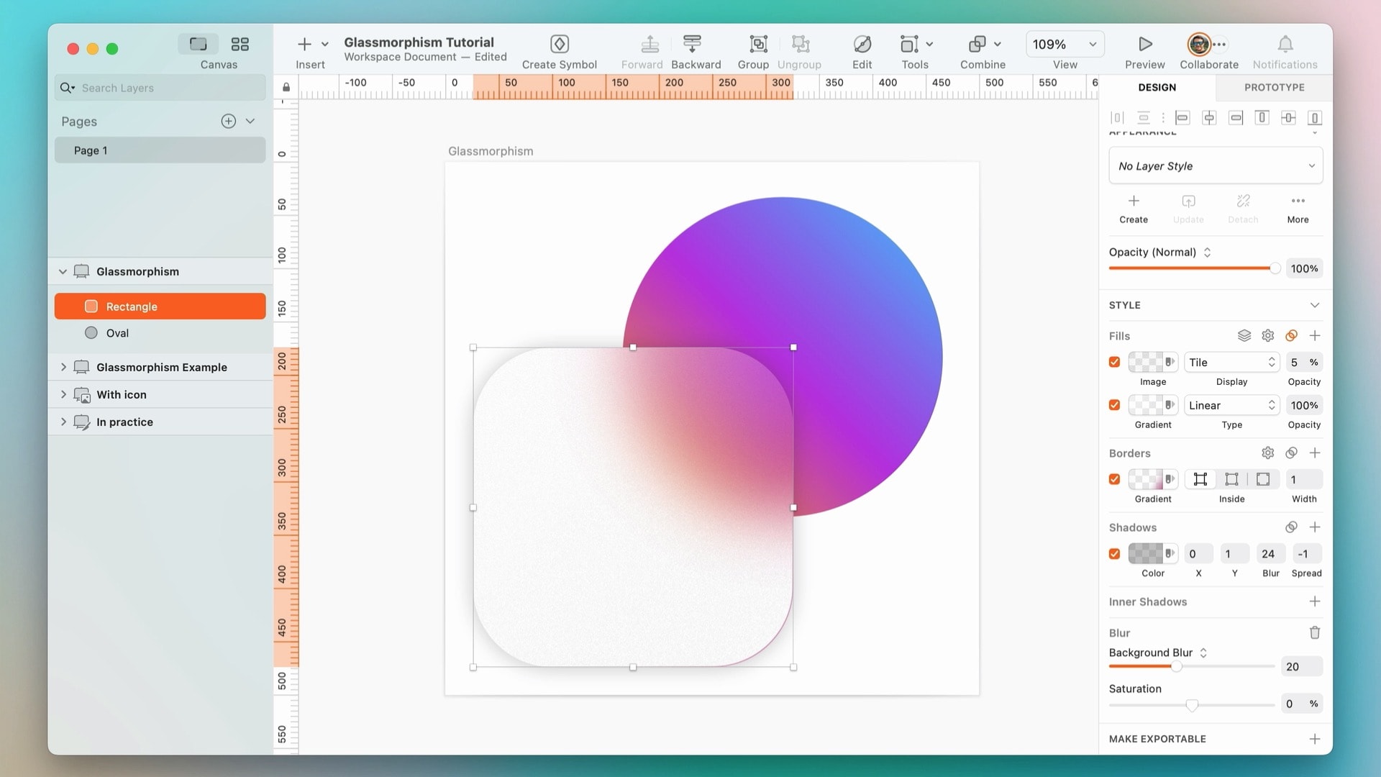Add a new Inner Shadow

click(x=1314, y=601)
